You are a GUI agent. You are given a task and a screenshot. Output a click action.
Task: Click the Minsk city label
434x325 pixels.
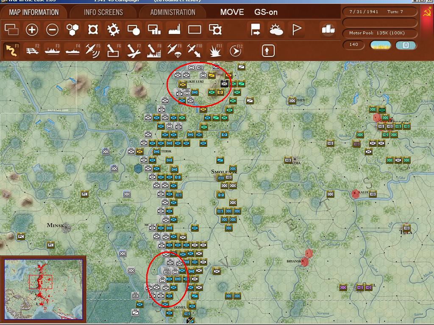[56, 225]
